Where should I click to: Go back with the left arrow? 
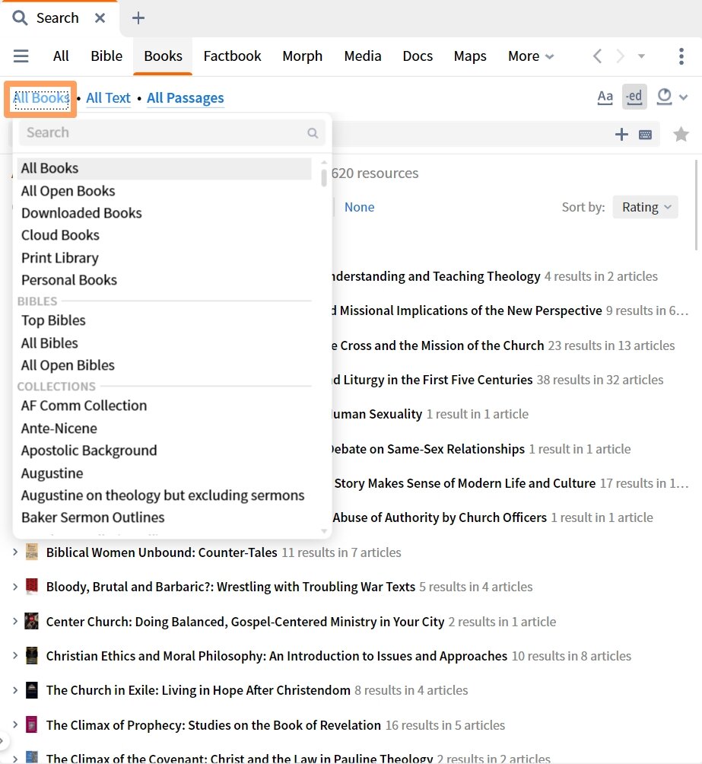pos(597,56)
